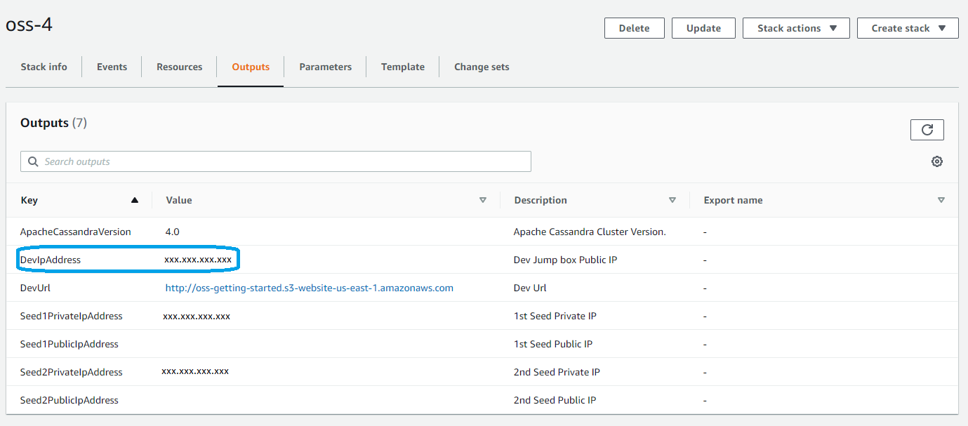The image size is (968, 426).
Task: Click '2nd Seed Private IP' description
Action: pos(557,372)
